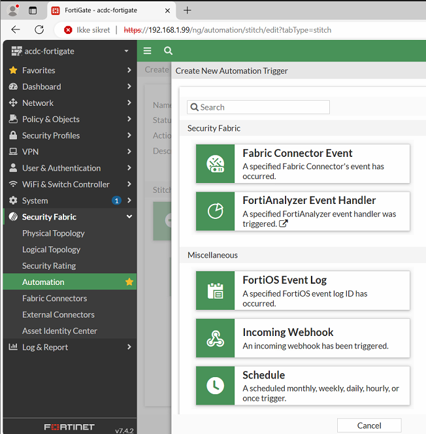Open the external link icon beside FortiAnalyzer description
This screenshot has height=434, width=426.
[283, 224]
